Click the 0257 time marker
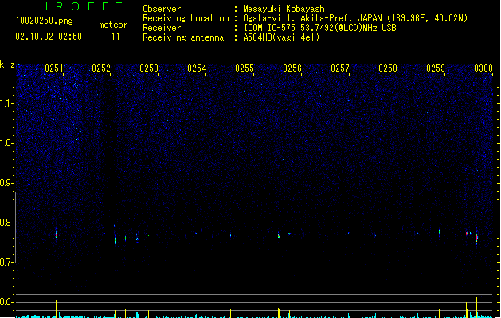Image resolution: width=501 pixels, height=318 pixels. pyautogui.click(x=340, y=68)
